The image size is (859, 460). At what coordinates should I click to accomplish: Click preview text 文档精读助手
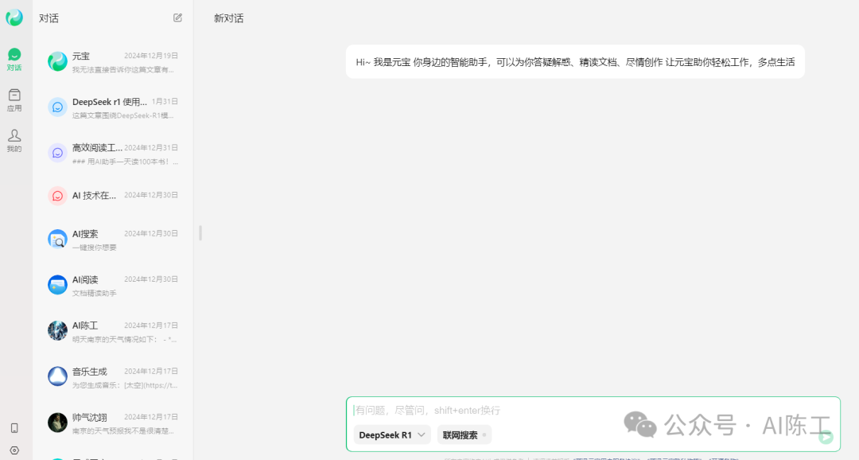pos(94,294)
